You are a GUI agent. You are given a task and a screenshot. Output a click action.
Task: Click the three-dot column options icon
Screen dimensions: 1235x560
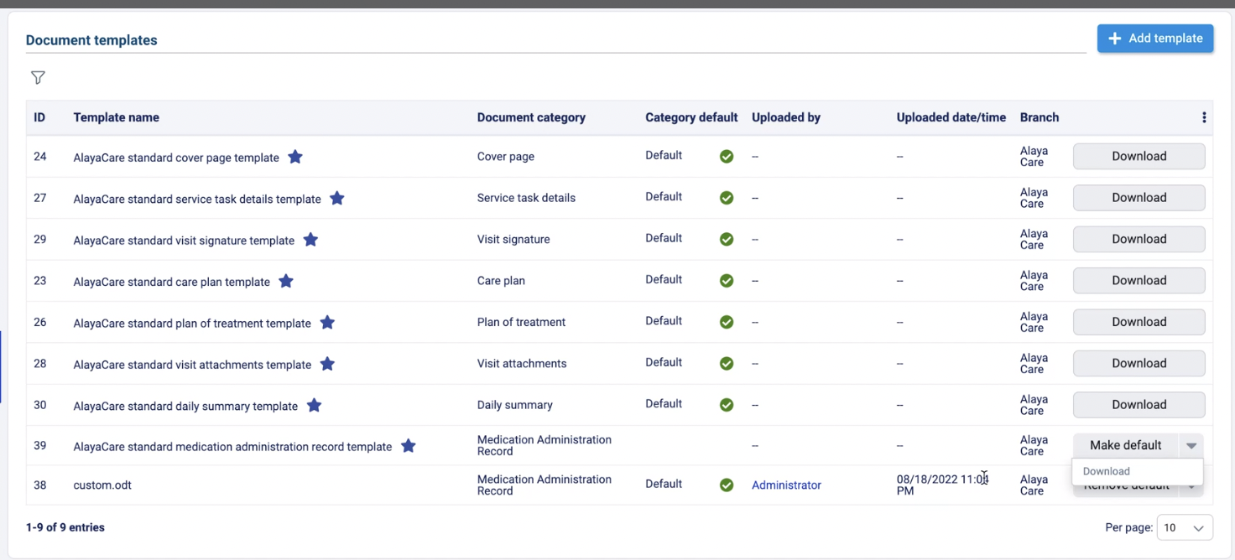coord(1204,118)
